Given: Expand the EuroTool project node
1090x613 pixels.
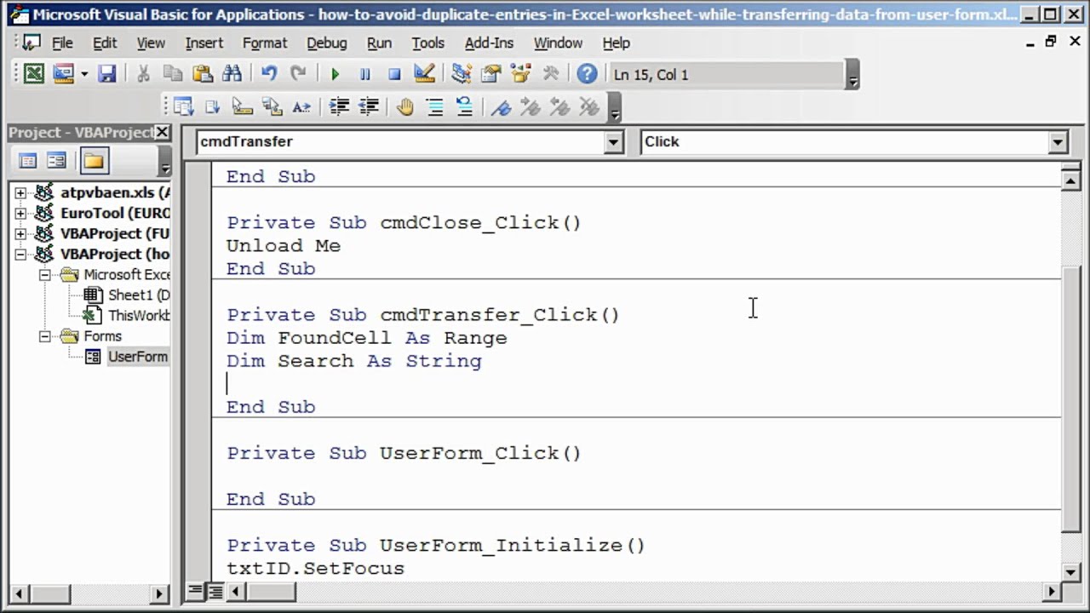Looking at the screenshot, I should 20,213.
